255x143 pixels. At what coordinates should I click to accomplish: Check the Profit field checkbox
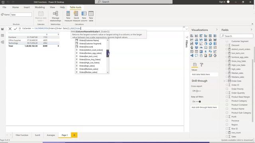coord(227,116)
